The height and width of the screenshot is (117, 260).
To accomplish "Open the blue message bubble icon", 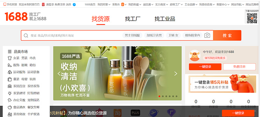I will point(74,5).
